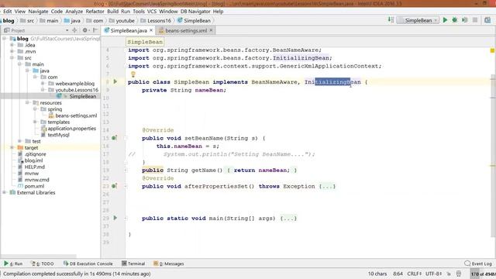Expand the test folder
This screenshot has width=496, height=279.
19,141
